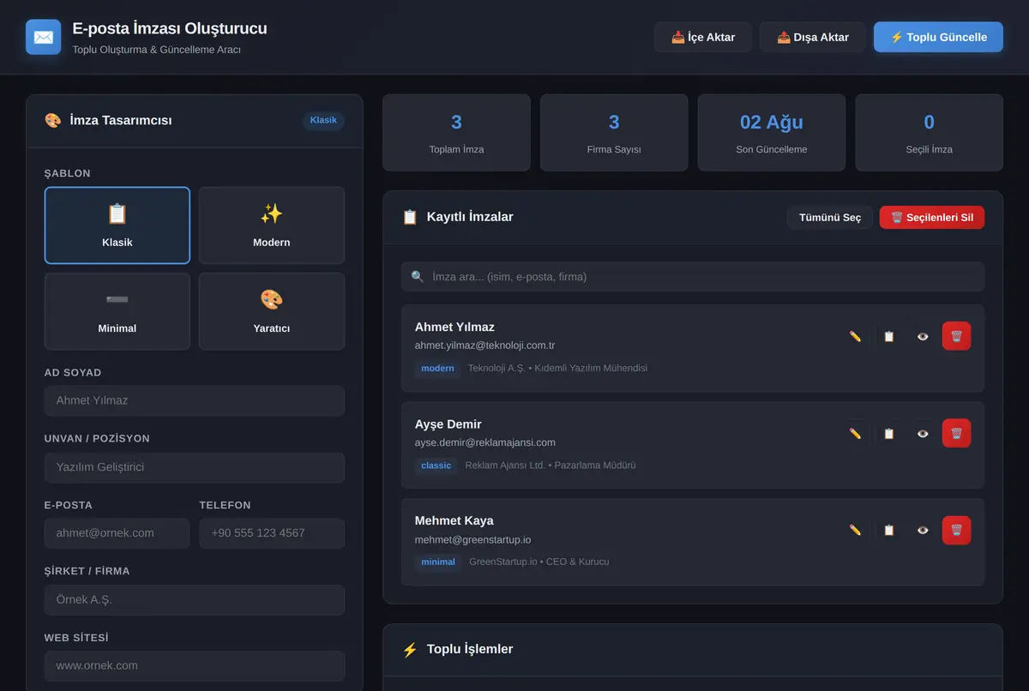This screenshot has width=1029, height=691.
Task: Pick the Minimal template card
Action: click(x=117, y=311)
